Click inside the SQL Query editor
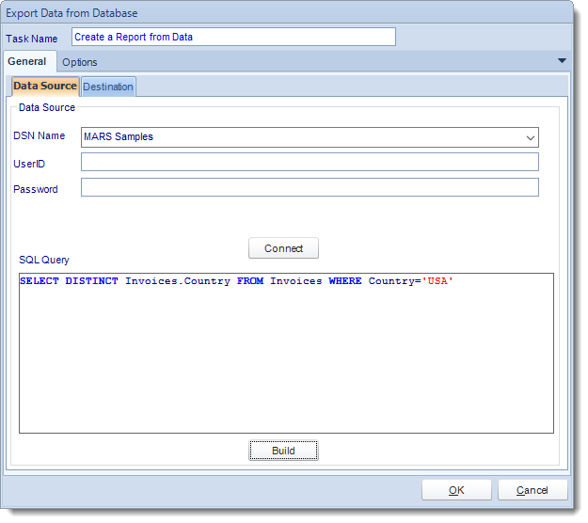Screen dimensions: 588x523 coord(286,353)
